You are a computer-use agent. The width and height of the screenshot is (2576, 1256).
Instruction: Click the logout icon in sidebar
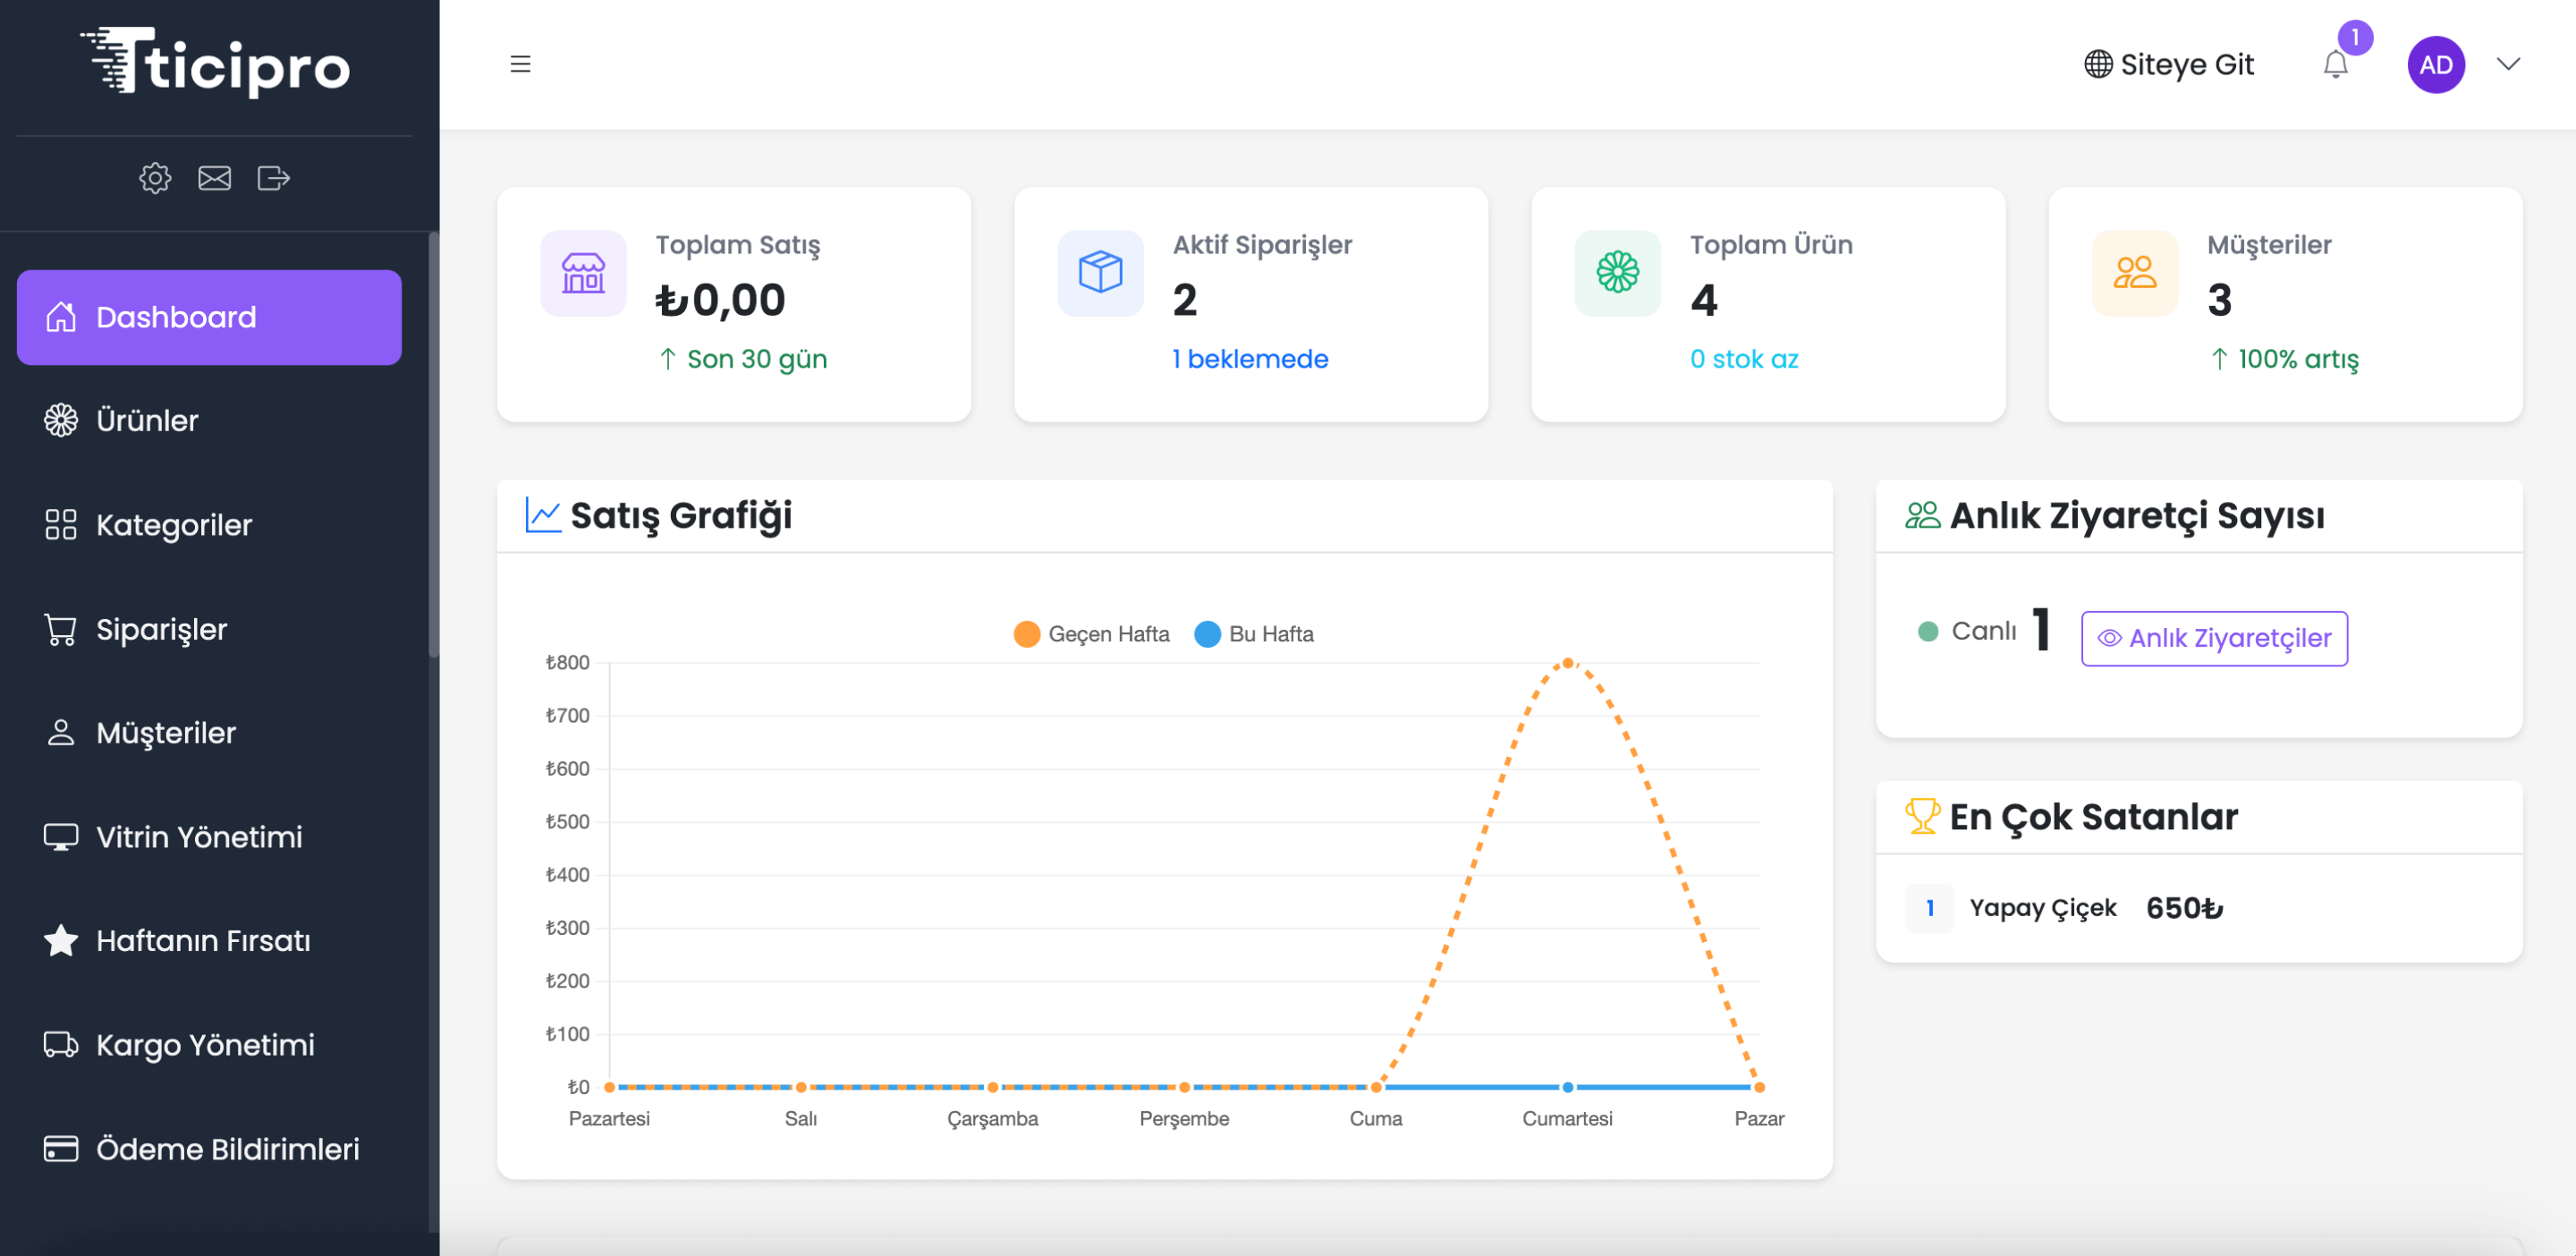273,178
